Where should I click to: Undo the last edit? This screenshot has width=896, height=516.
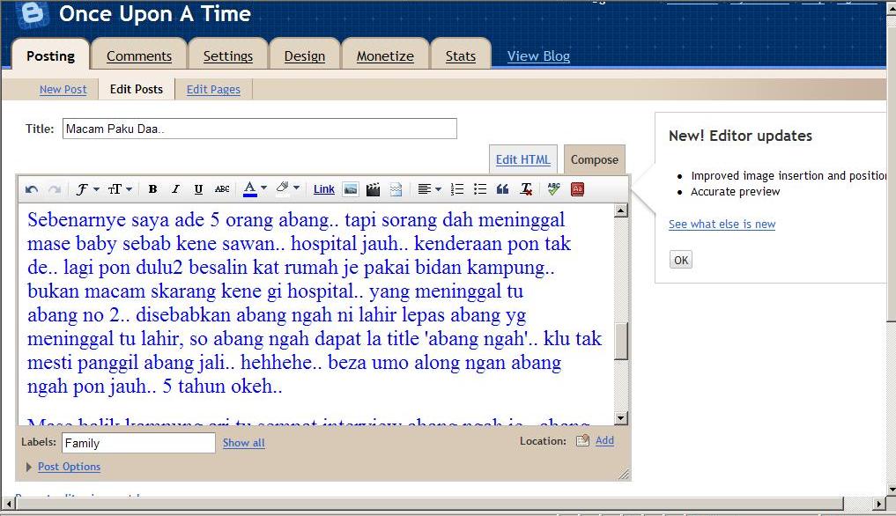point(32,189)
